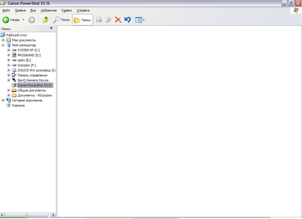Restore down the Canon PowerShot window
302x219 pixels.
tap(291, 3)
